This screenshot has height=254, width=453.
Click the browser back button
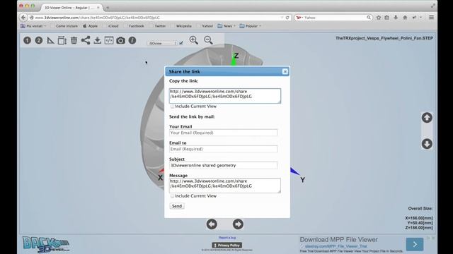coord(23,18)
